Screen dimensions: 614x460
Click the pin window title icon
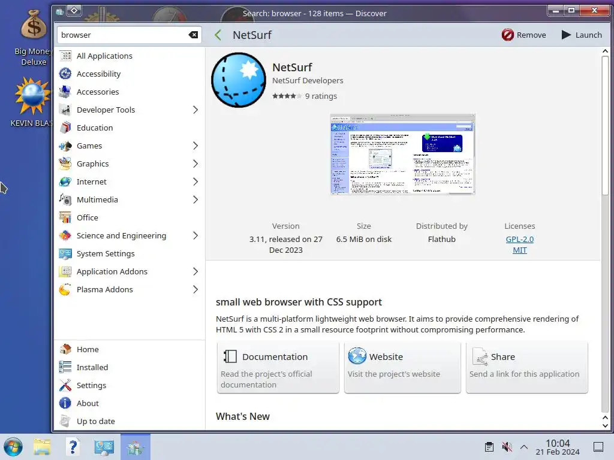click(74, 11)
